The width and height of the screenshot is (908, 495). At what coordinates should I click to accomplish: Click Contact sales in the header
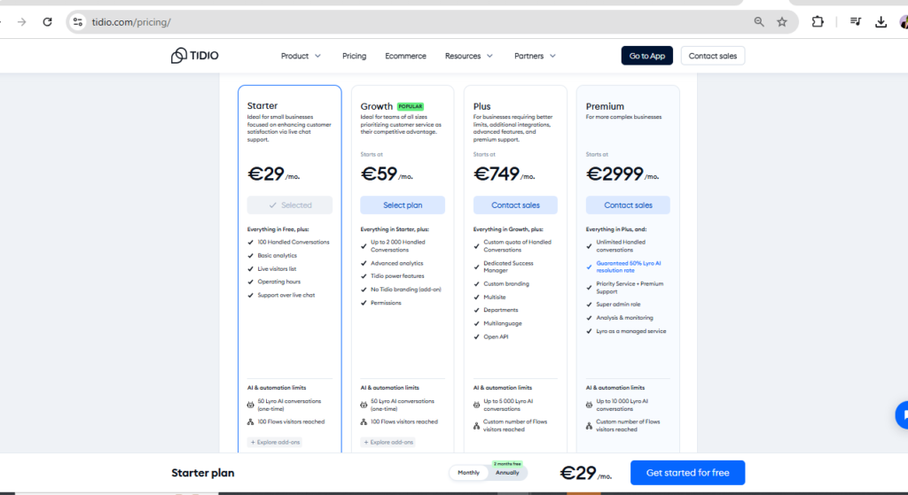coord(713,56)
